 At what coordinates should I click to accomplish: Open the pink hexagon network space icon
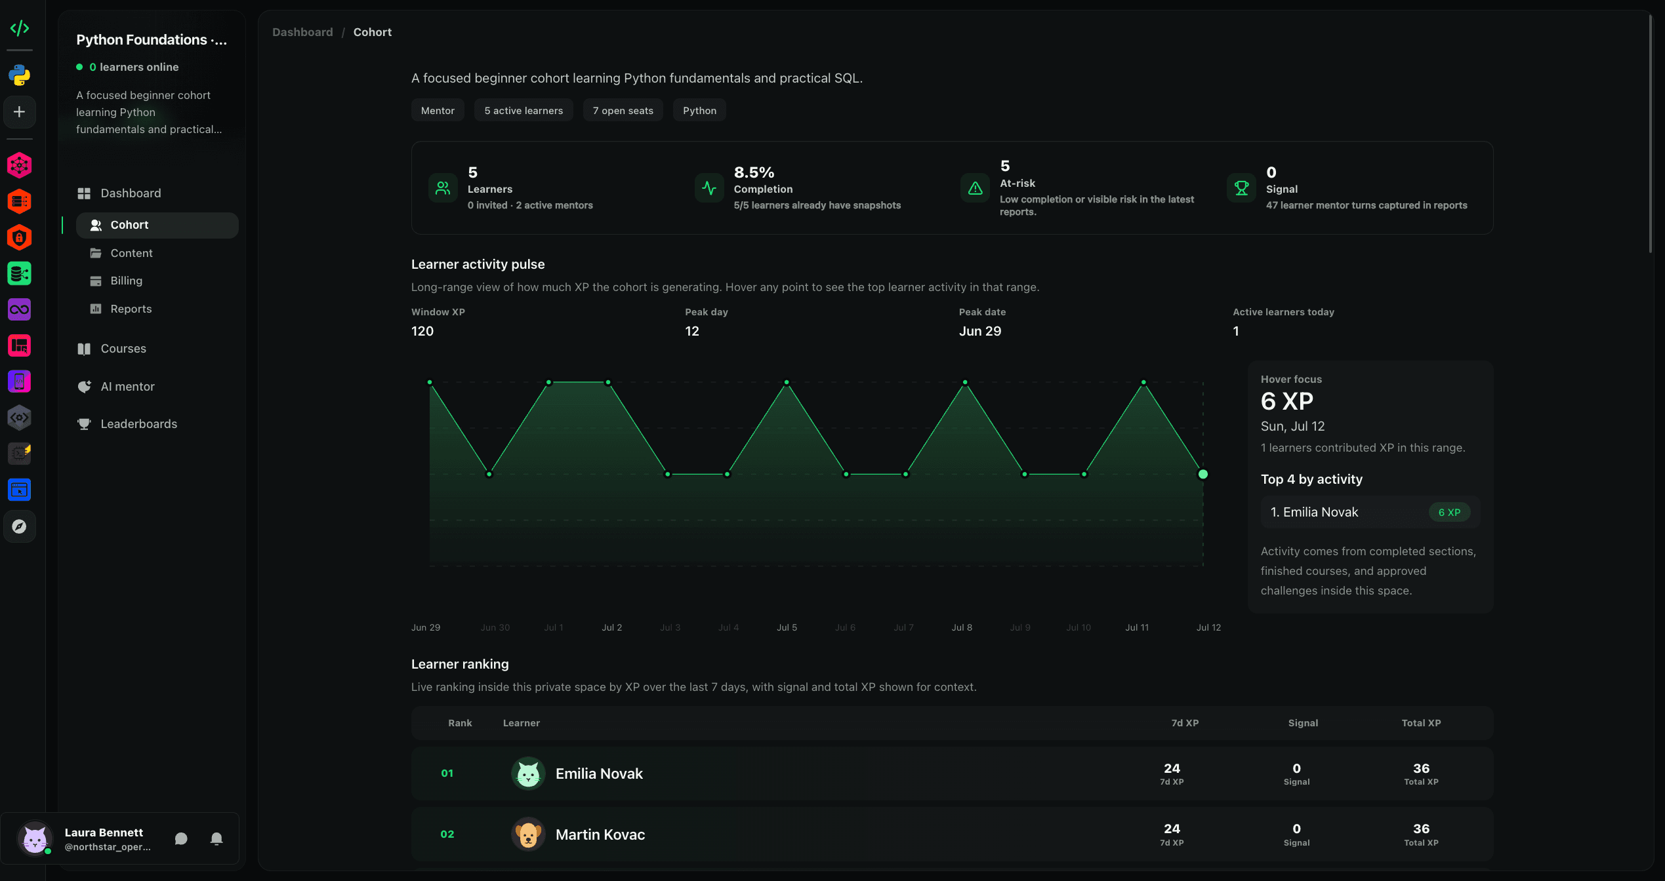point(20,165)
